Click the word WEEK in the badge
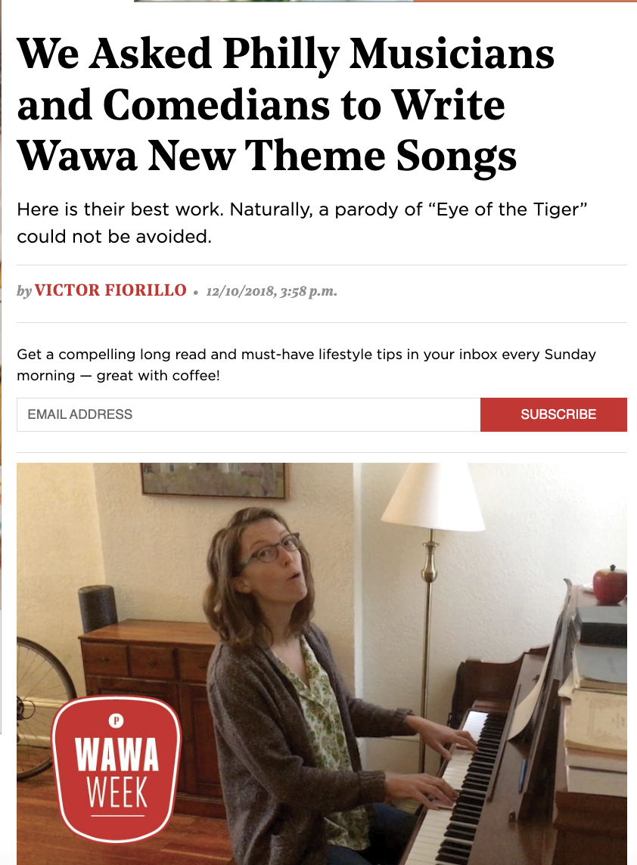The height and width of the screenshot is (865, 637). [117, 792]
